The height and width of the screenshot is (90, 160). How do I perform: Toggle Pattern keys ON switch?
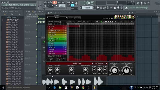coord(97,22)
